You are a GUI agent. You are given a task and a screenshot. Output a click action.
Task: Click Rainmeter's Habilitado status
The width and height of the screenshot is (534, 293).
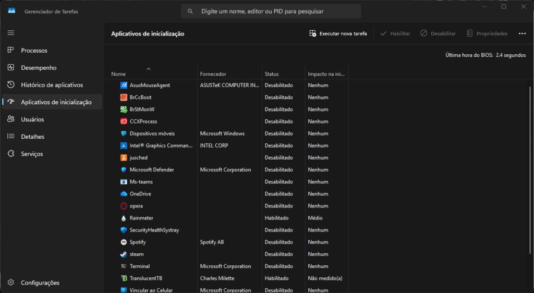pos(276,218)
